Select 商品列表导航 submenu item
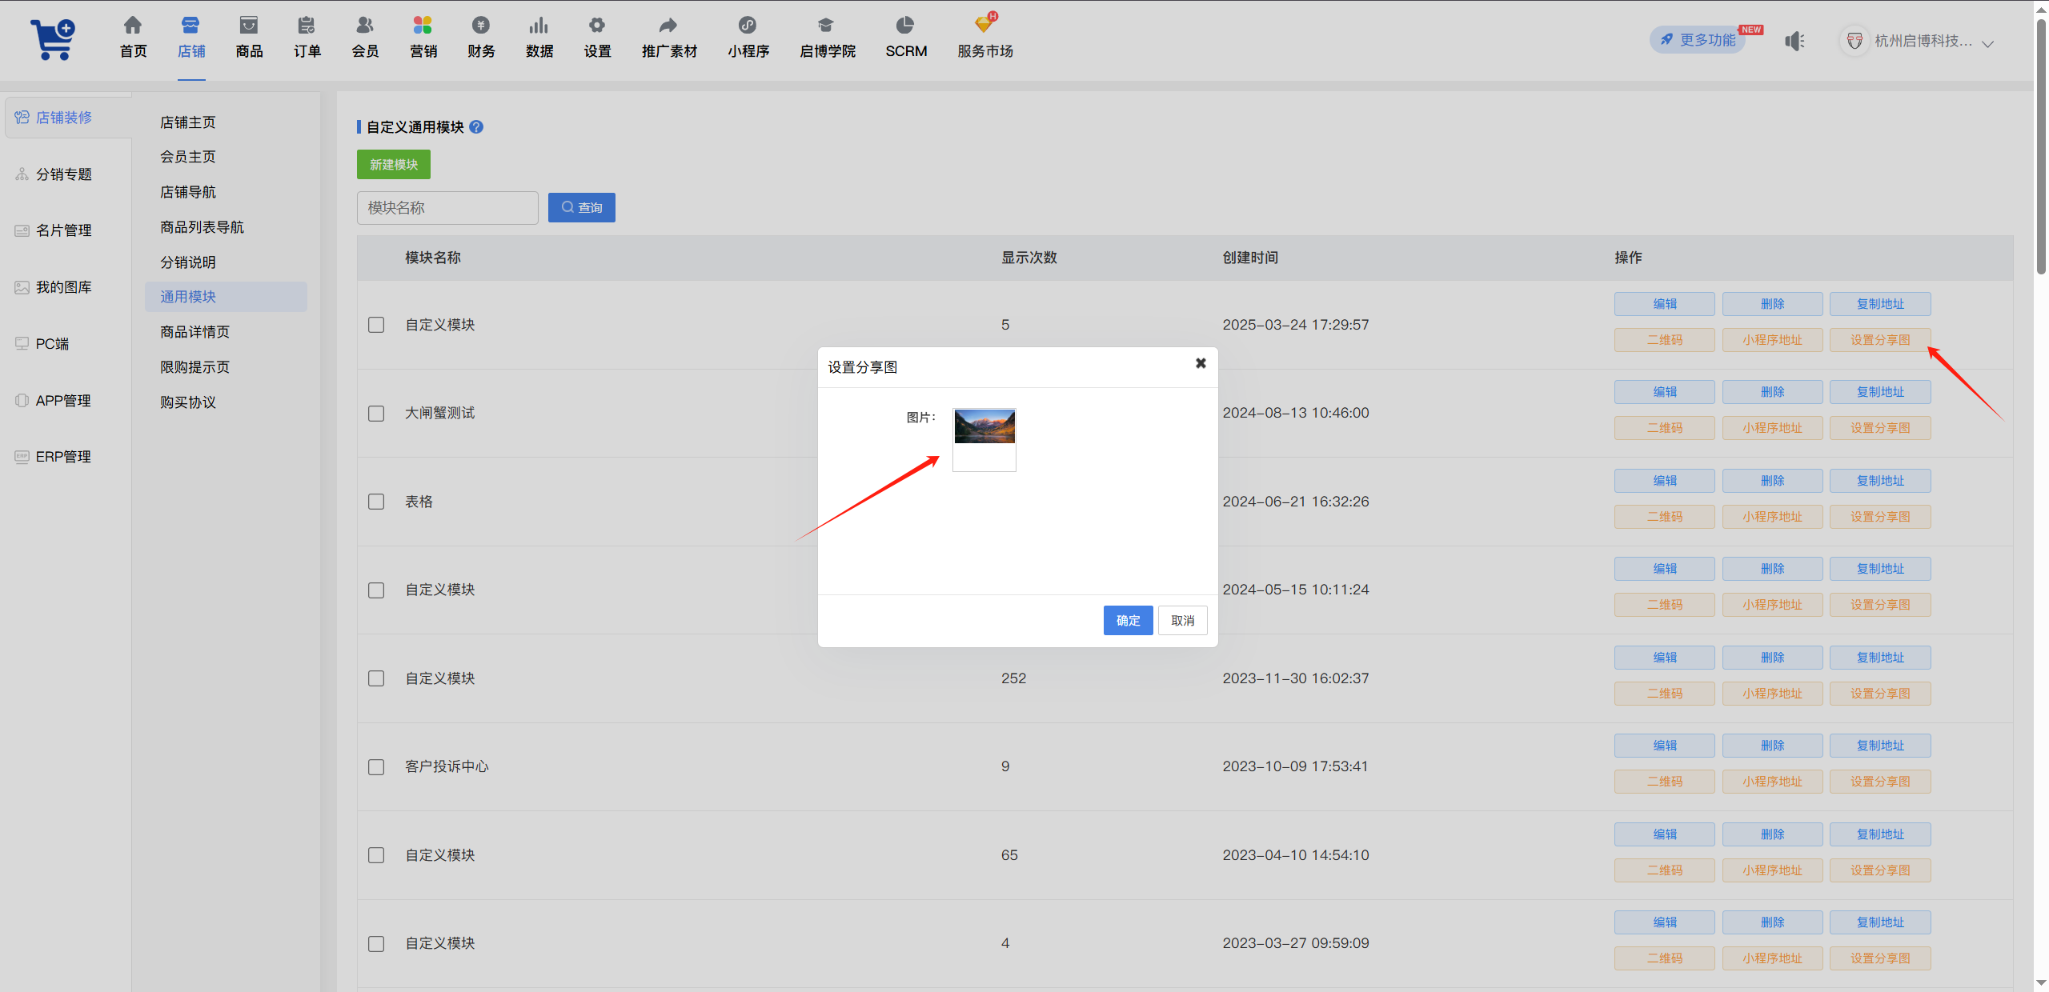The width and height of the screenshot is (2049, 992). (x=202, y=227)
